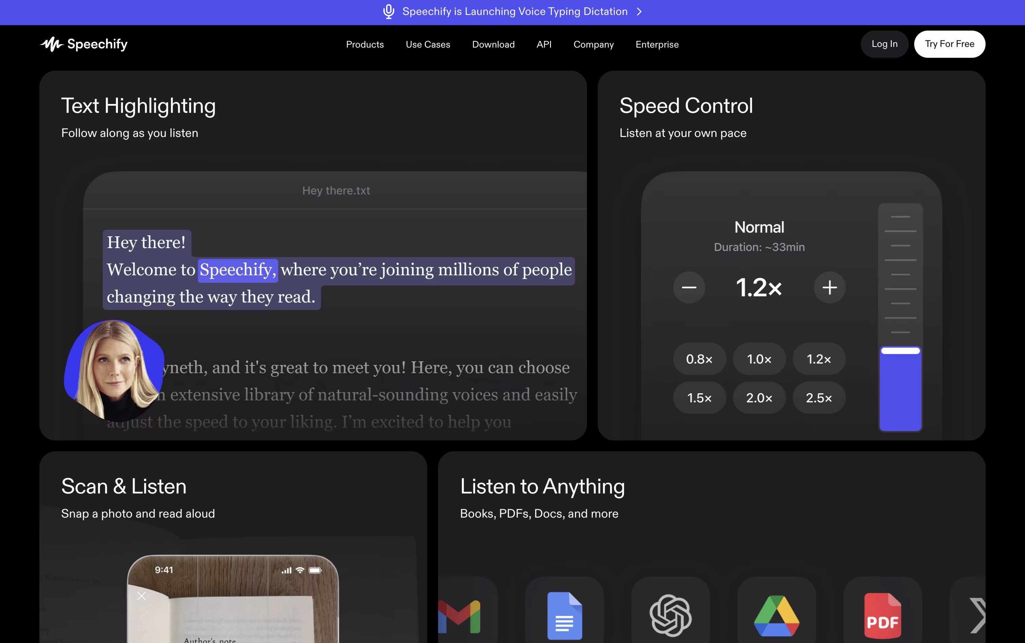Click the Try For Free button
Image resolution: width=1025 pixels, height=643 pixels.
(949, 44)
